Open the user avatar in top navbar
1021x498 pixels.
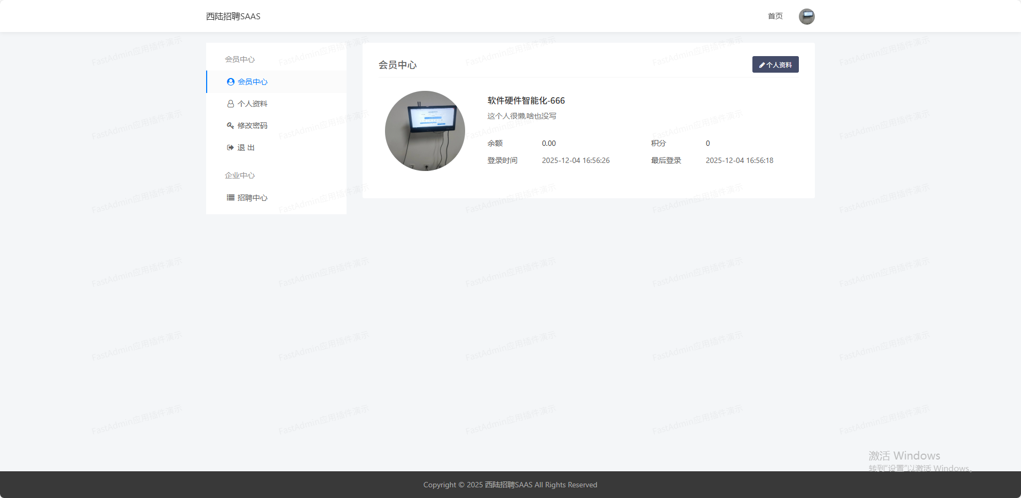coord(806,17)
